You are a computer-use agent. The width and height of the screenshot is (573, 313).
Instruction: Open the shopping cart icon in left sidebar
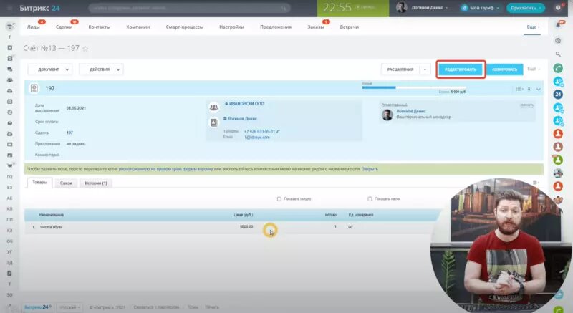(9, 165)
